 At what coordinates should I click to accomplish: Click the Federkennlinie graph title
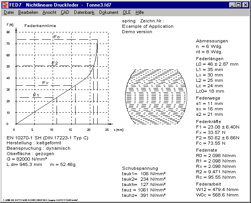[38, 25]
